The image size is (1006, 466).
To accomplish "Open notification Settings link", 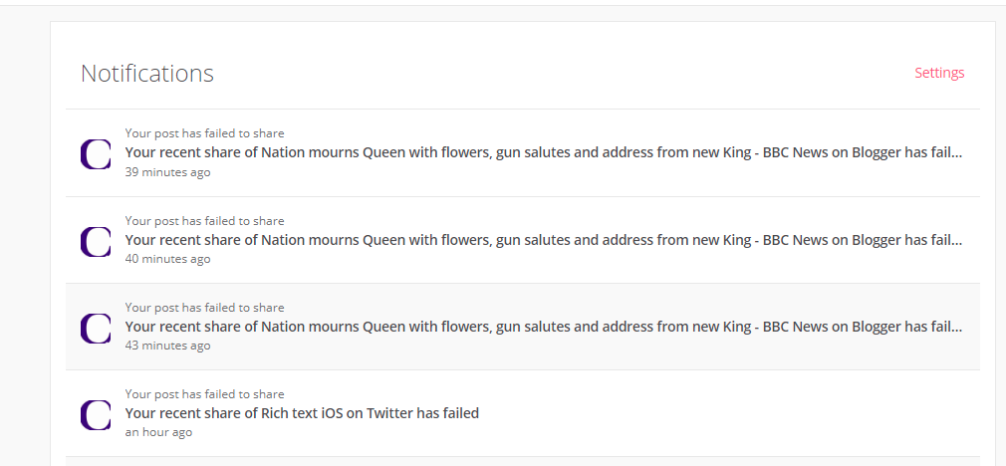I will click(x=939, y=73).
